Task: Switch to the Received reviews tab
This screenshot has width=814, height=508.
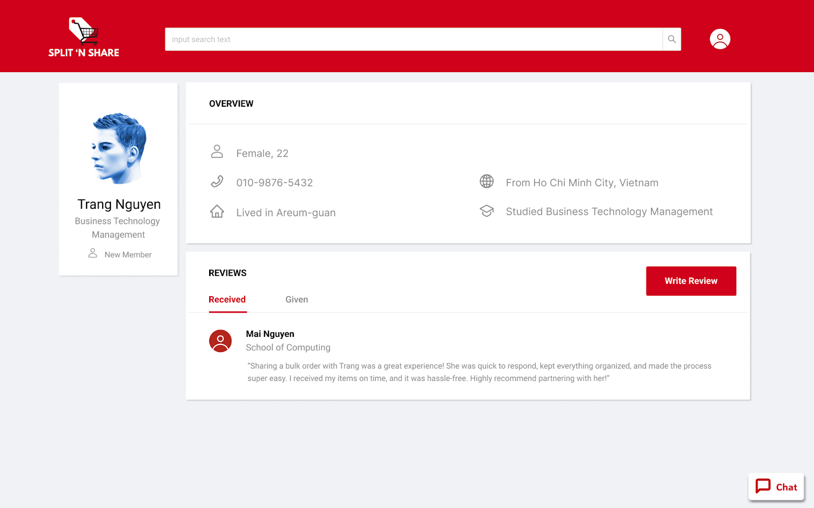Action: (227, 300)
